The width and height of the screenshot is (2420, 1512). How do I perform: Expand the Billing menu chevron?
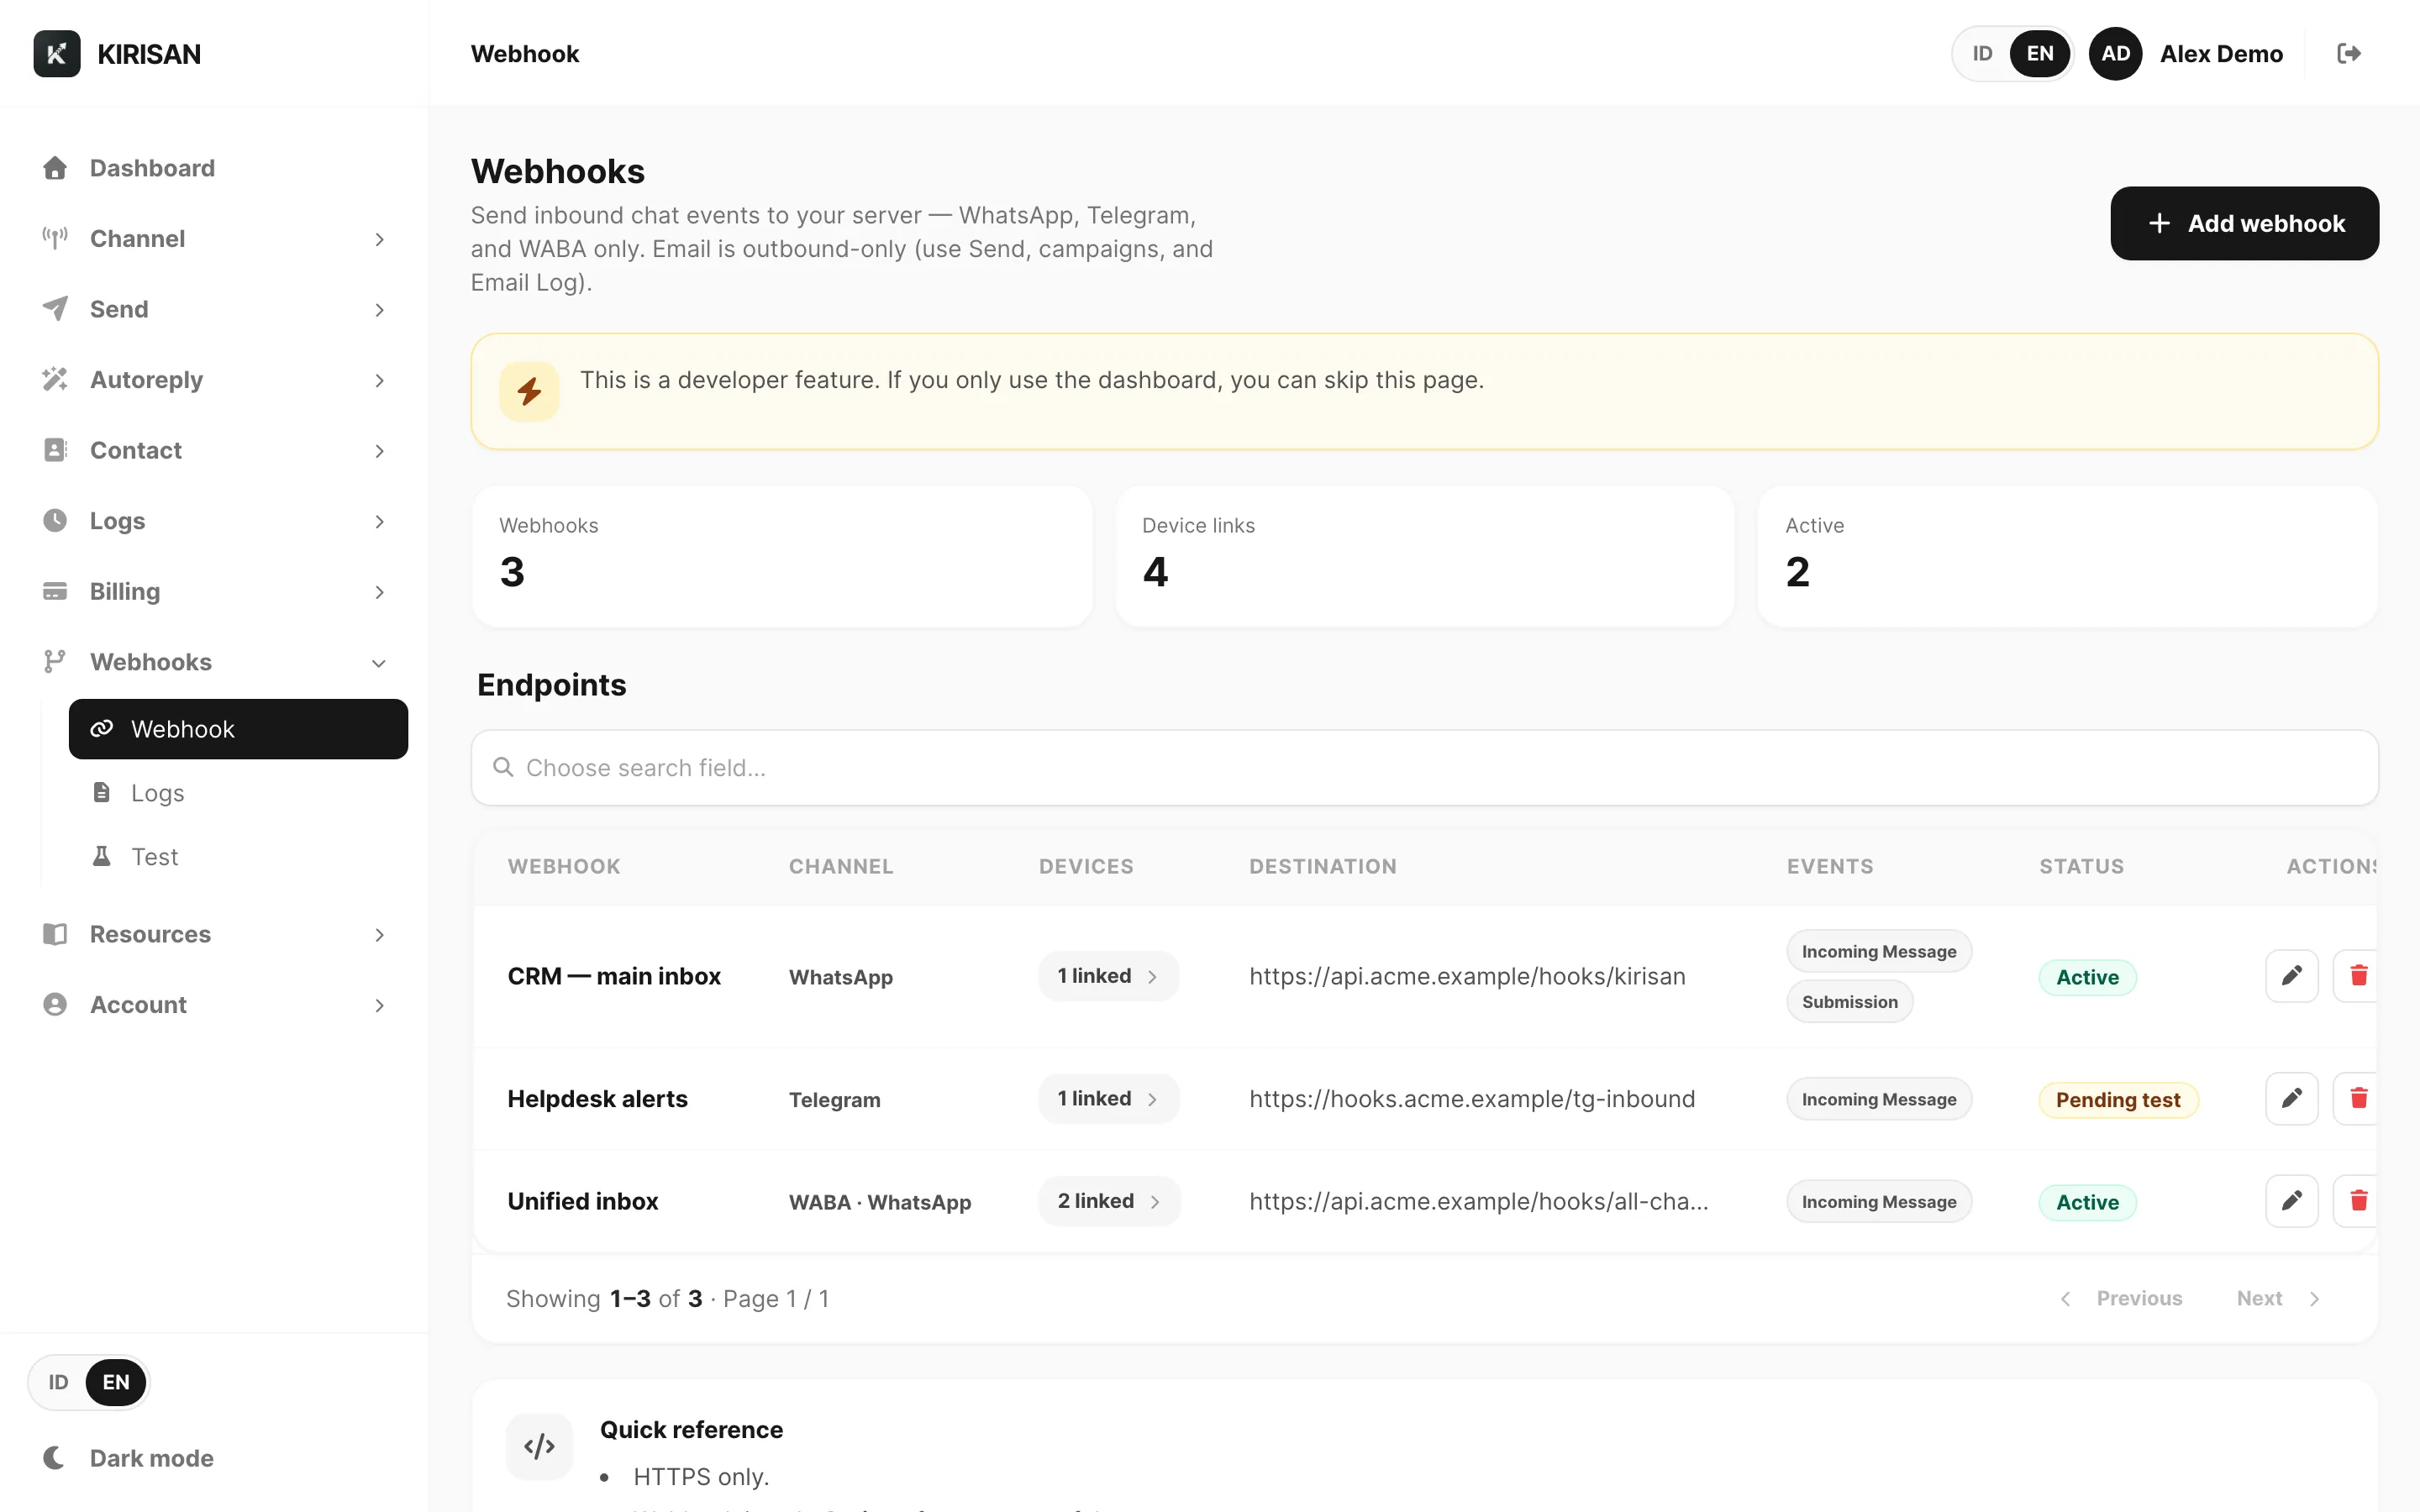379,592
